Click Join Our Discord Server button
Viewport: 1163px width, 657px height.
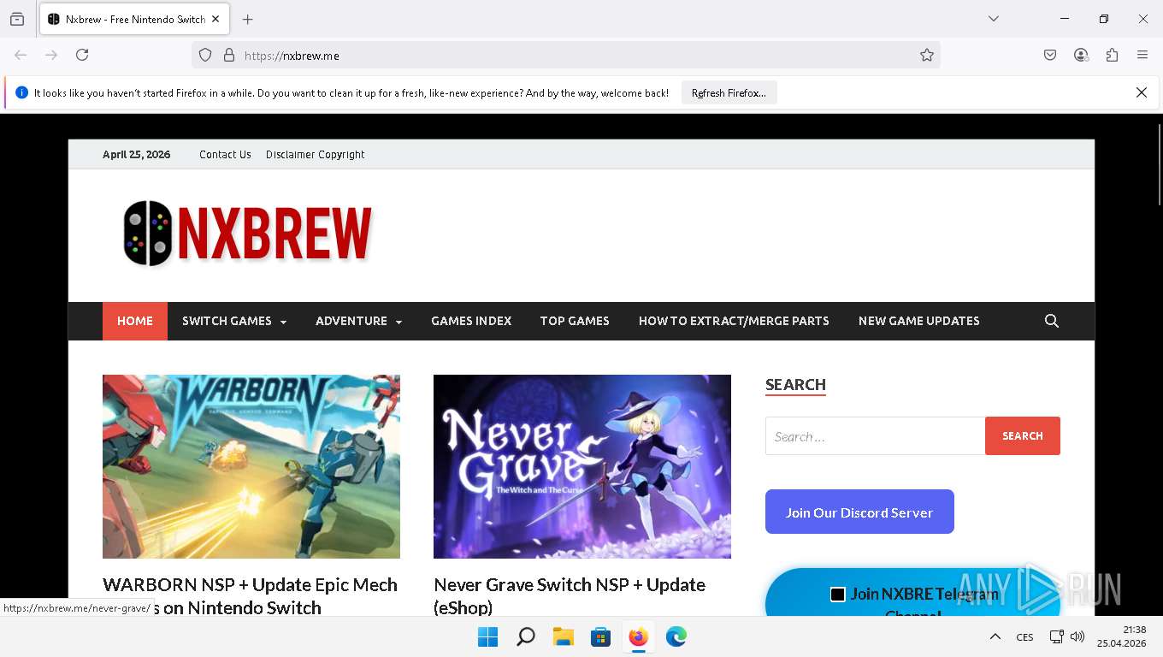(859, 512)
